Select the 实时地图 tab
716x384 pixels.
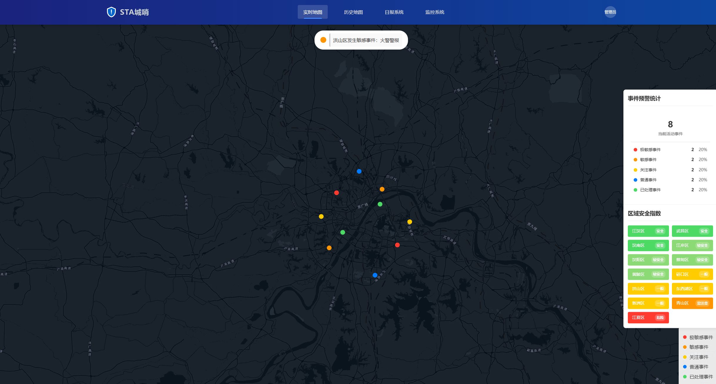point(312,12)
